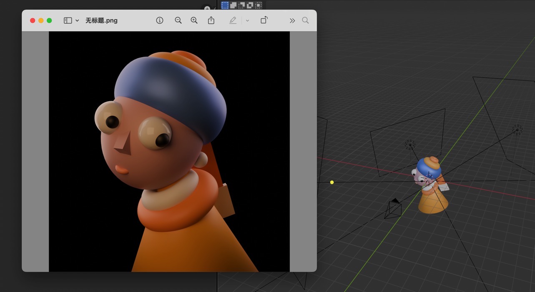
Task: Zoom out of the 无标题.png image
Action: pos(178,20)
